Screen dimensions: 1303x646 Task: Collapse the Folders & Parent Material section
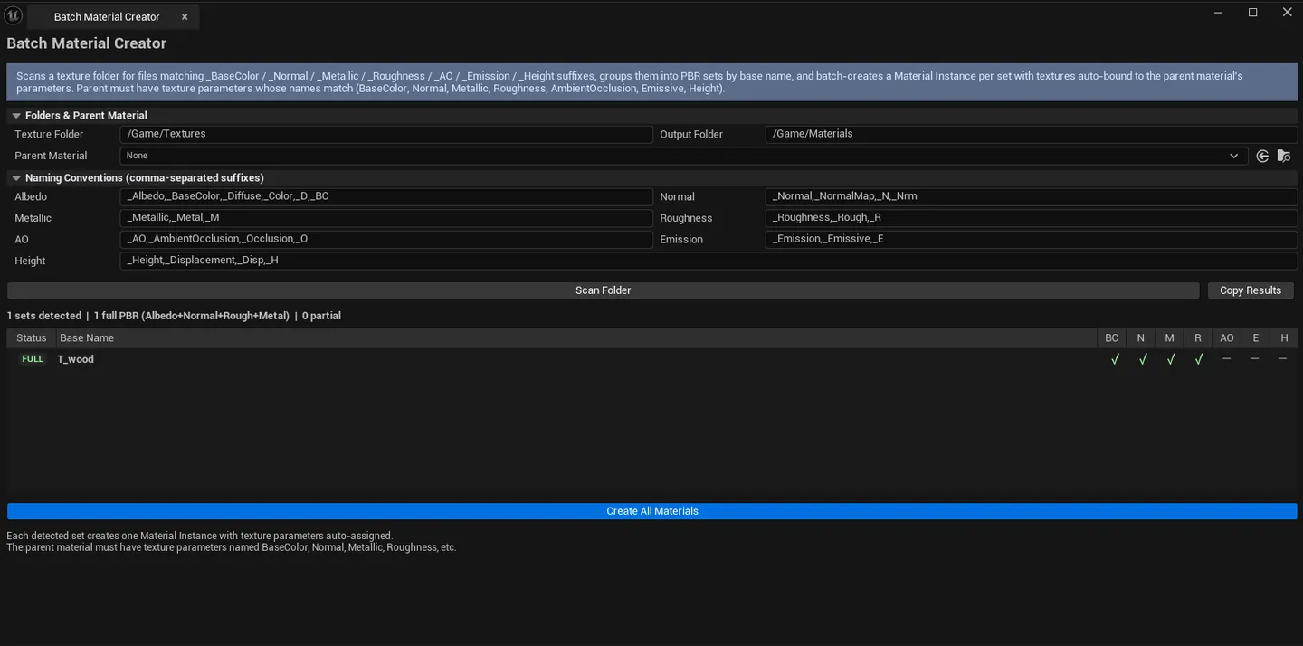[16, 116]
